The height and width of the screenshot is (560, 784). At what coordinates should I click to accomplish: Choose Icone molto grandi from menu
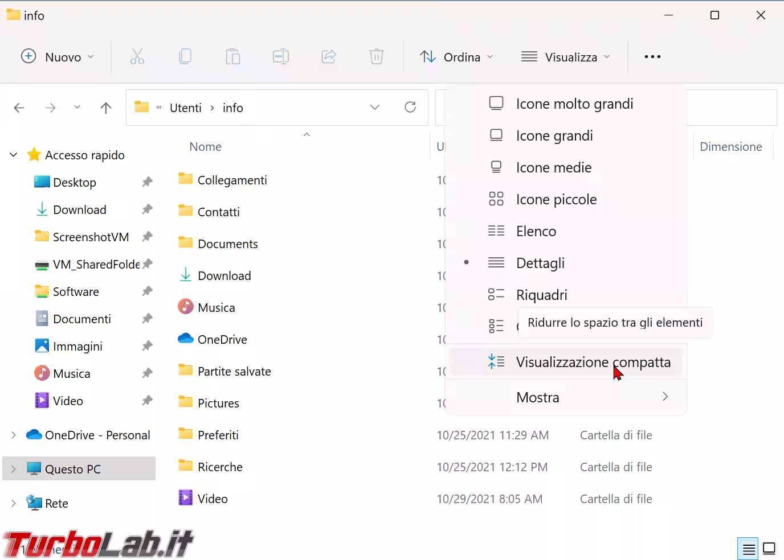tap(574, 104)
